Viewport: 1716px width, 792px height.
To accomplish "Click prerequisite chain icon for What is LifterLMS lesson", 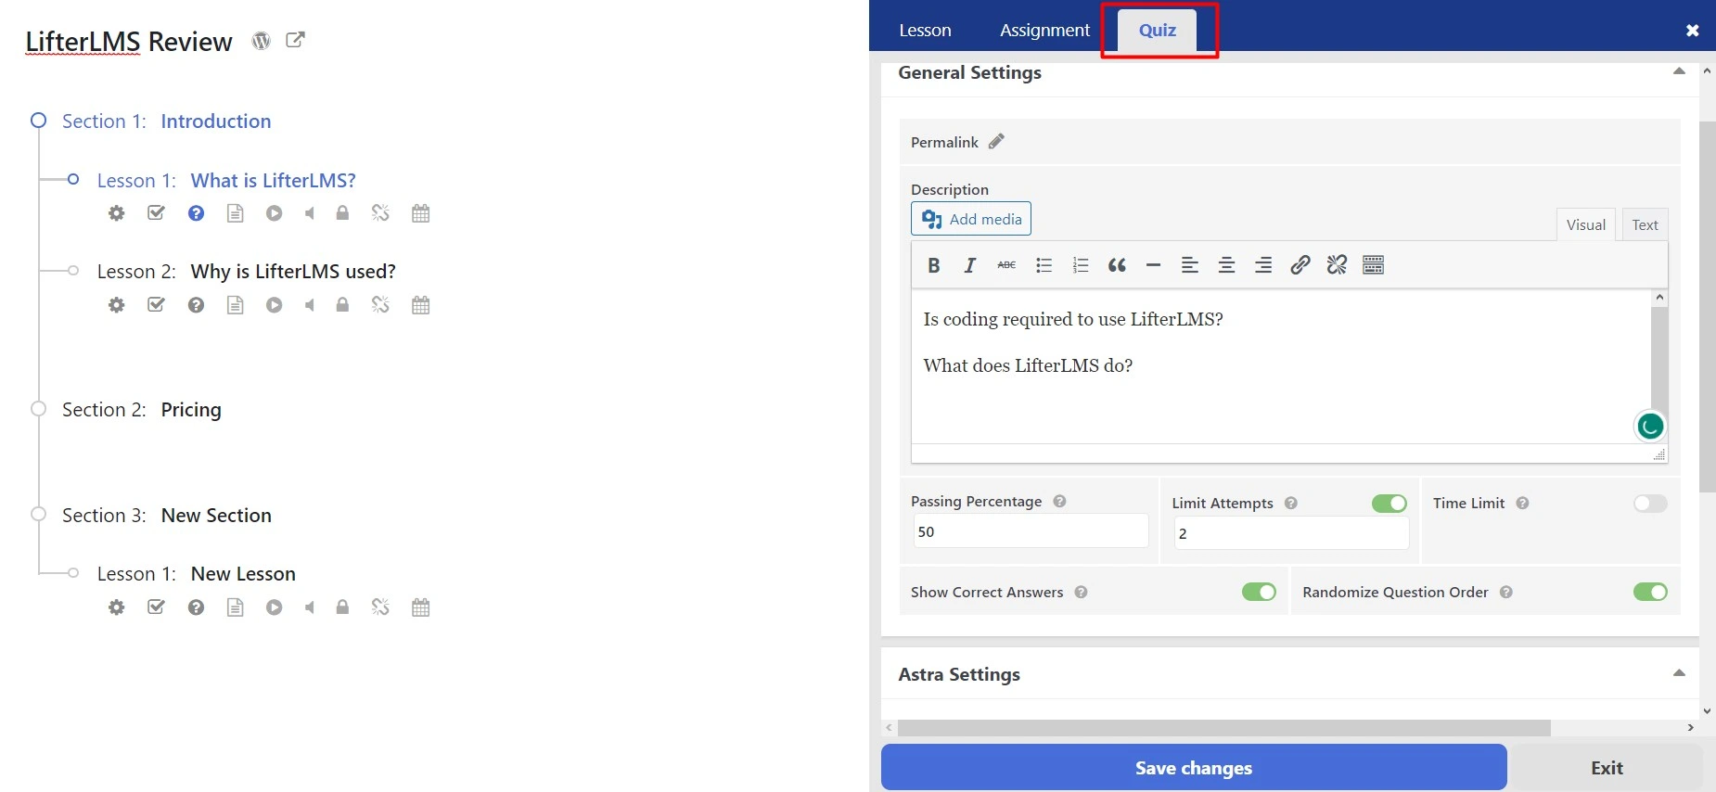I will [x=380, y=213].
